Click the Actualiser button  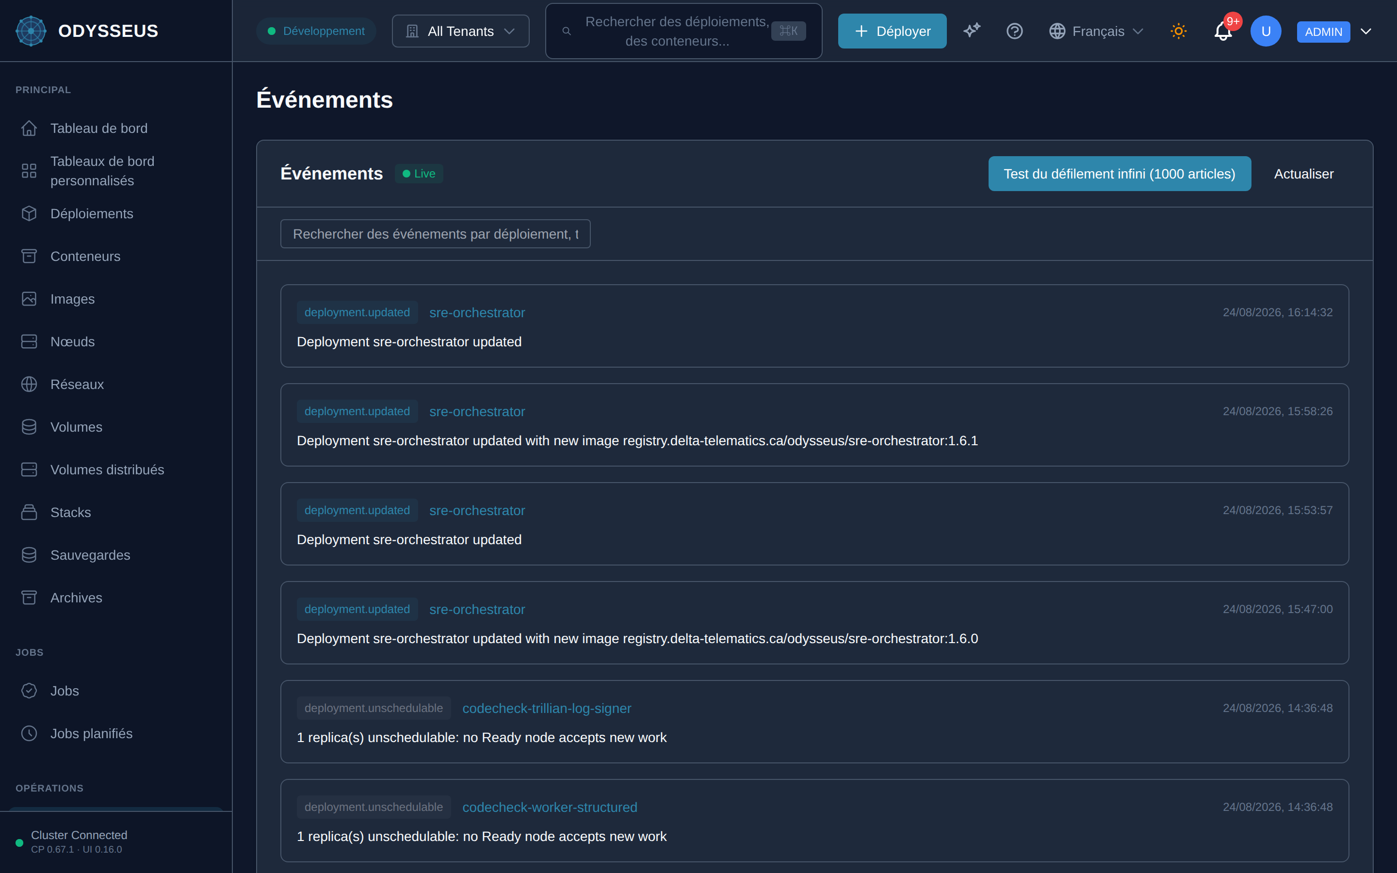point(1303,174)
